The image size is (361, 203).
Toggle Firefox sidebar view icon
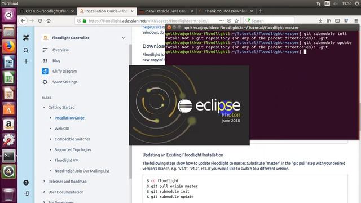(x=337, y=21)
